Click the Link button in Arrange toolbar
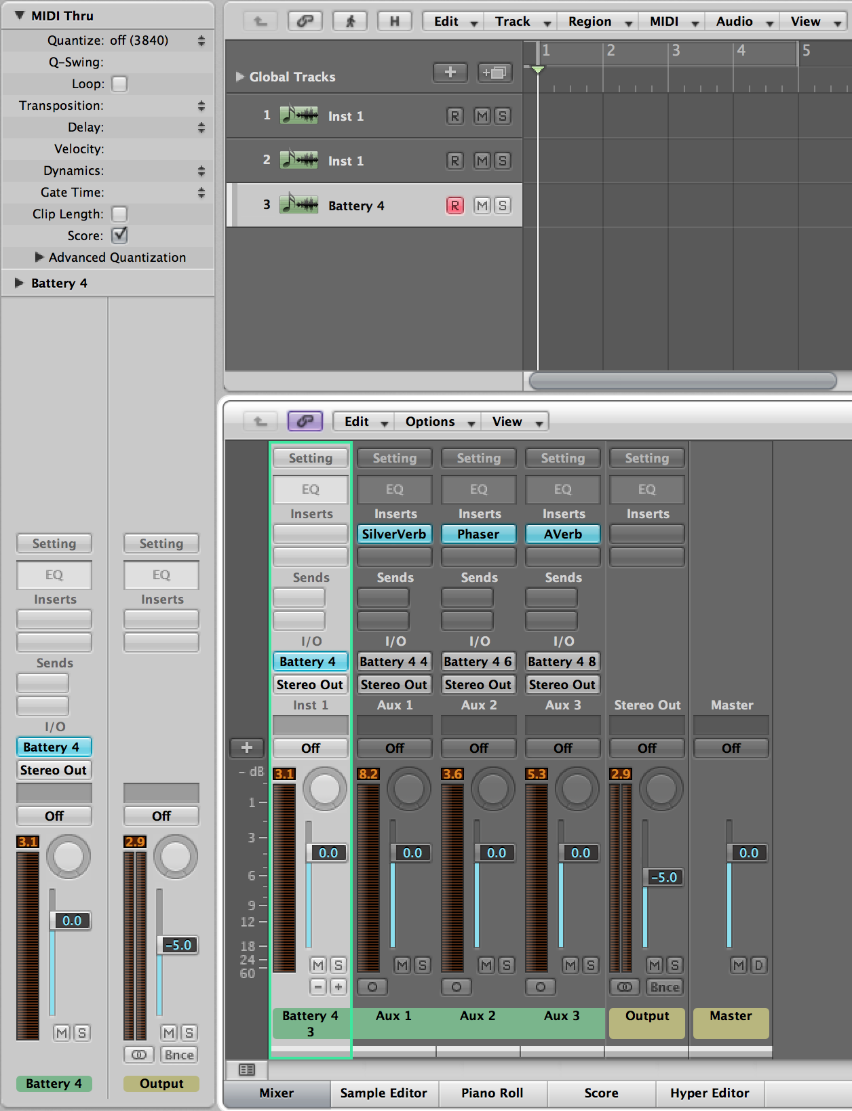Image resolution: width=852 pixels, height=1111 pixels. (x=305, y=21)
